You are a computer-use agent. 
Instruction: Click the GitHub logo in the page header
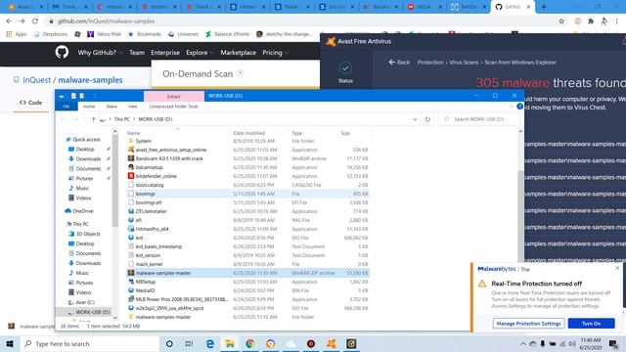(x=62, y=52)
